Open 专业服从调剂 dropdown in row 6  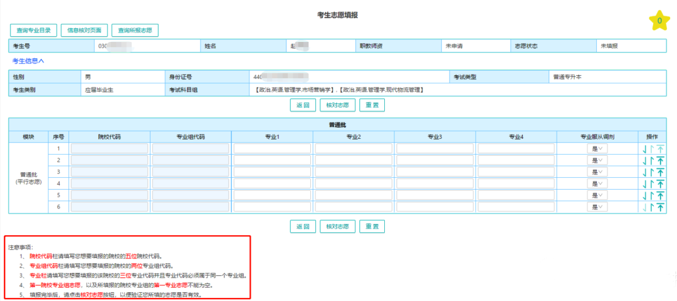click(x=596, y=207)
